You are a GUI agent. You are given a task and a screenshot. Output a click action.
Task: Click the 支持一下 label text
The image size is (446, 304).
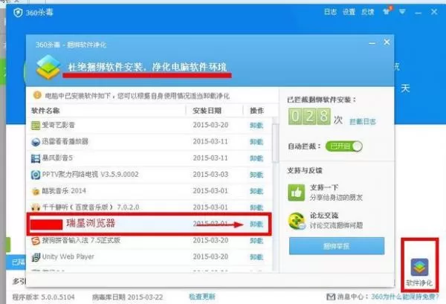pyautogui.click(x=323, y=188)
